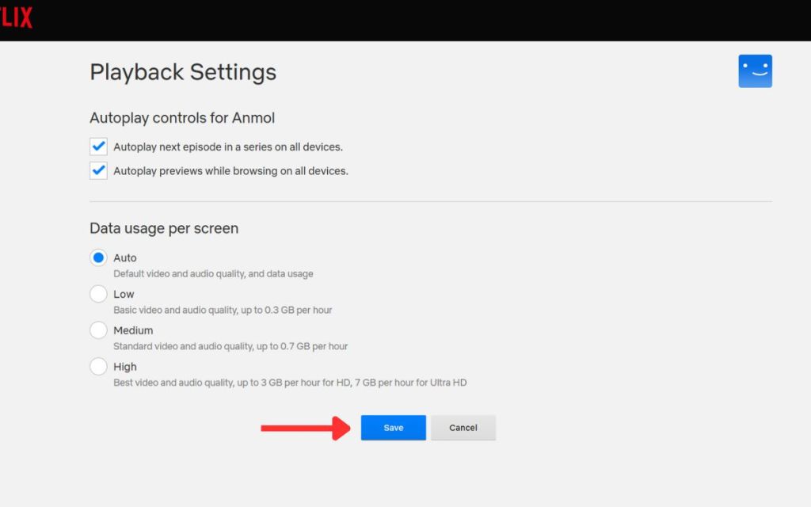811x507 pixels.
Task: Click the 'Playback Settings' page heading
Action: [183, 72]
